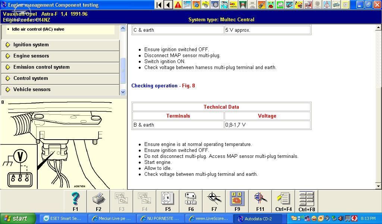Click the F11 magnifier diagnostic button
This screenshot has width=382, height=224.
pos(260,201)
